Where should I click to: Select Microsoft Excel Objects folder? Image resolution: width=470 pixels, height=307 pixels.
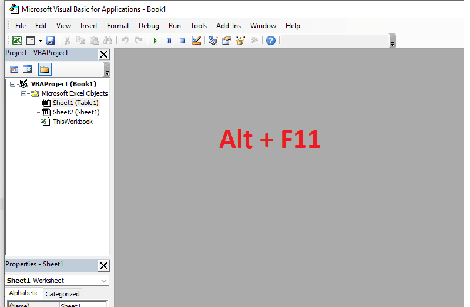click(x=75, y=93)
